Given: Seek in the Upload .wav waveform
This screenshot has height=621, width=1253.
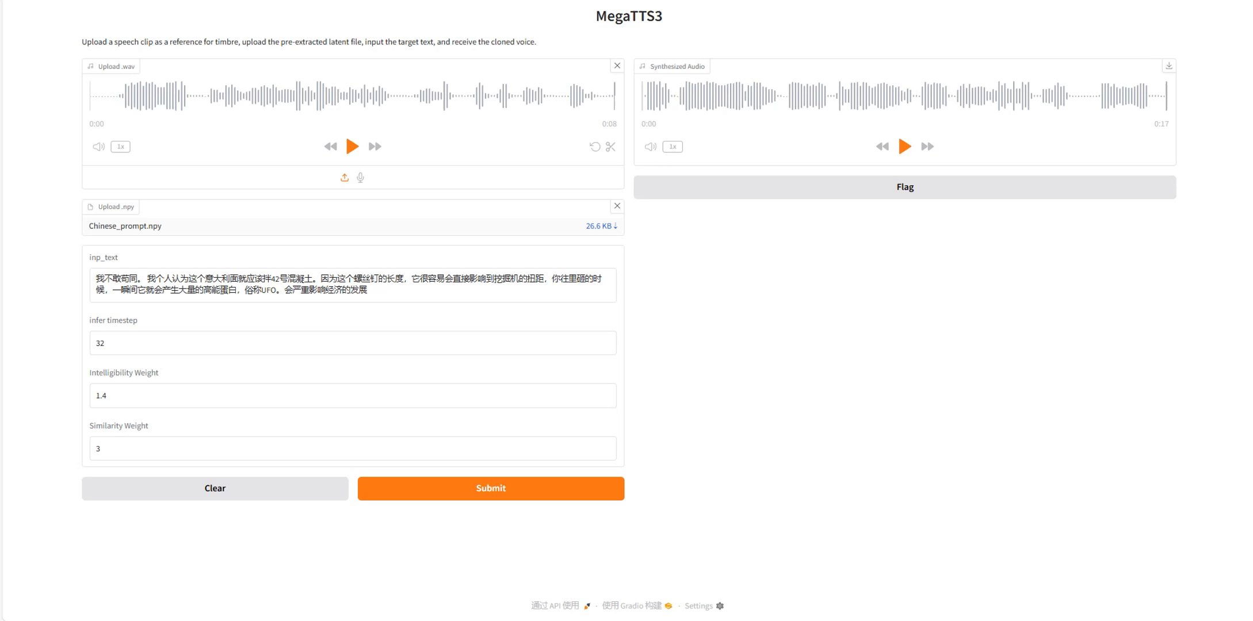Looking at the screenshot, I should point(352,95).
